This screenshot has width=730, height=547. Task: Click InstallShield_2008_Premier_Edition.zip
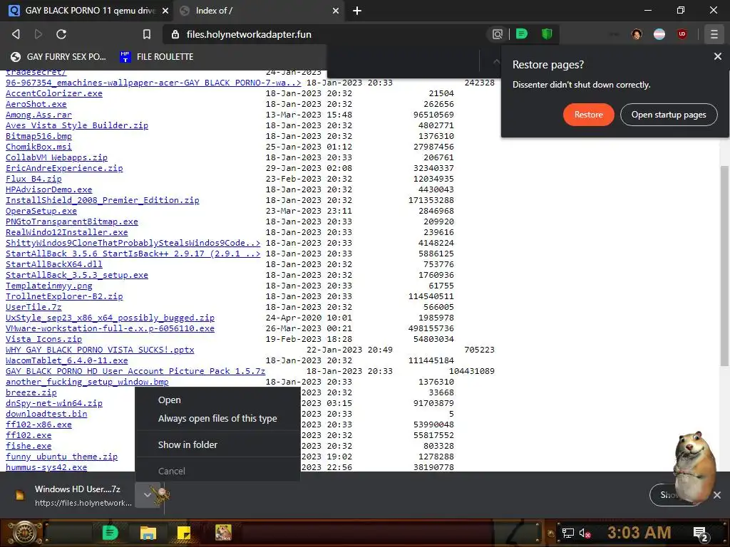103,200
